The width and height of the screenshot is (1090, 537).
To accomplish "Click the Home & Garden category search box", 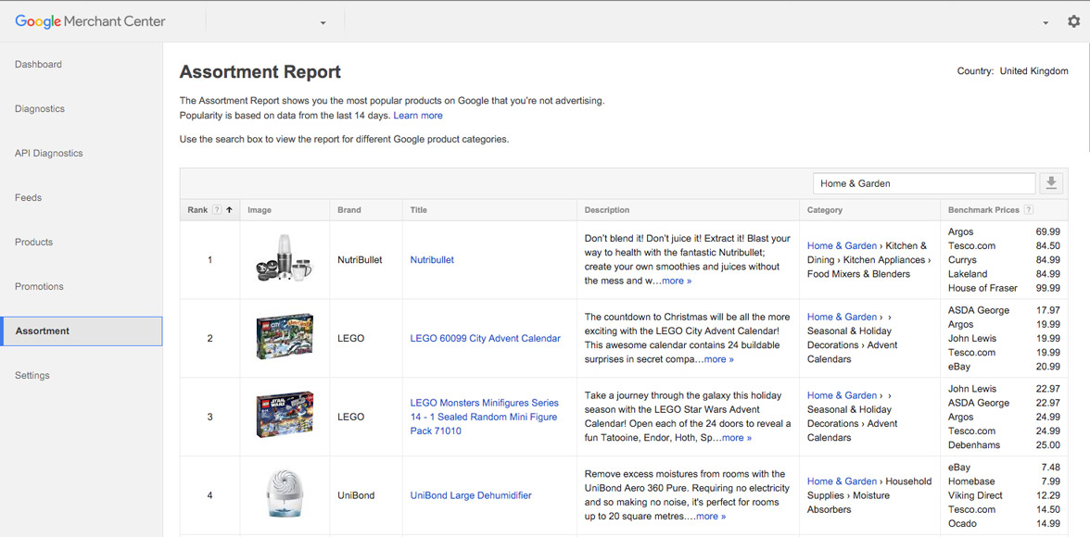I will point(924,183).
